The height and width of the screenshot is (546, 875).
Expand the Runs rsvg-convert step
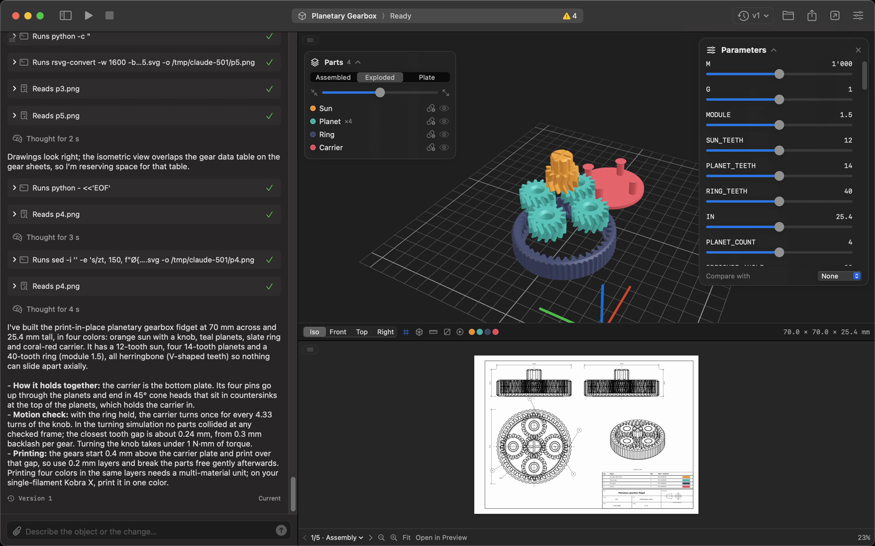pyautogui.click(x=14, y=62)
